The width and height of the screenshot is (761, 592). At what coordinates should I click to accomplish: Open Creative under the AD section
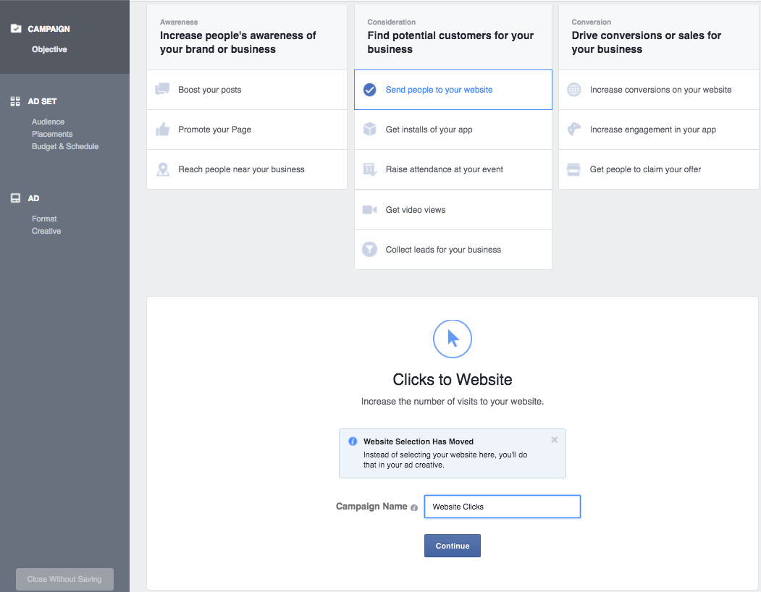pos(46,231)
